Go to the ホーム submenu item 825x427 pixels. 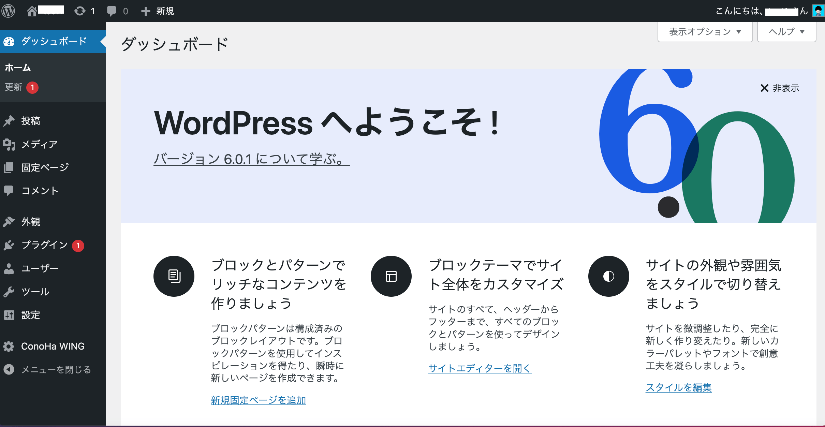click(18, 68)
